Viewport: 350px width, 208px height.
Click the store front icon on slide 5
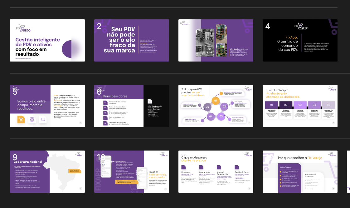click(x=32, y=120)
